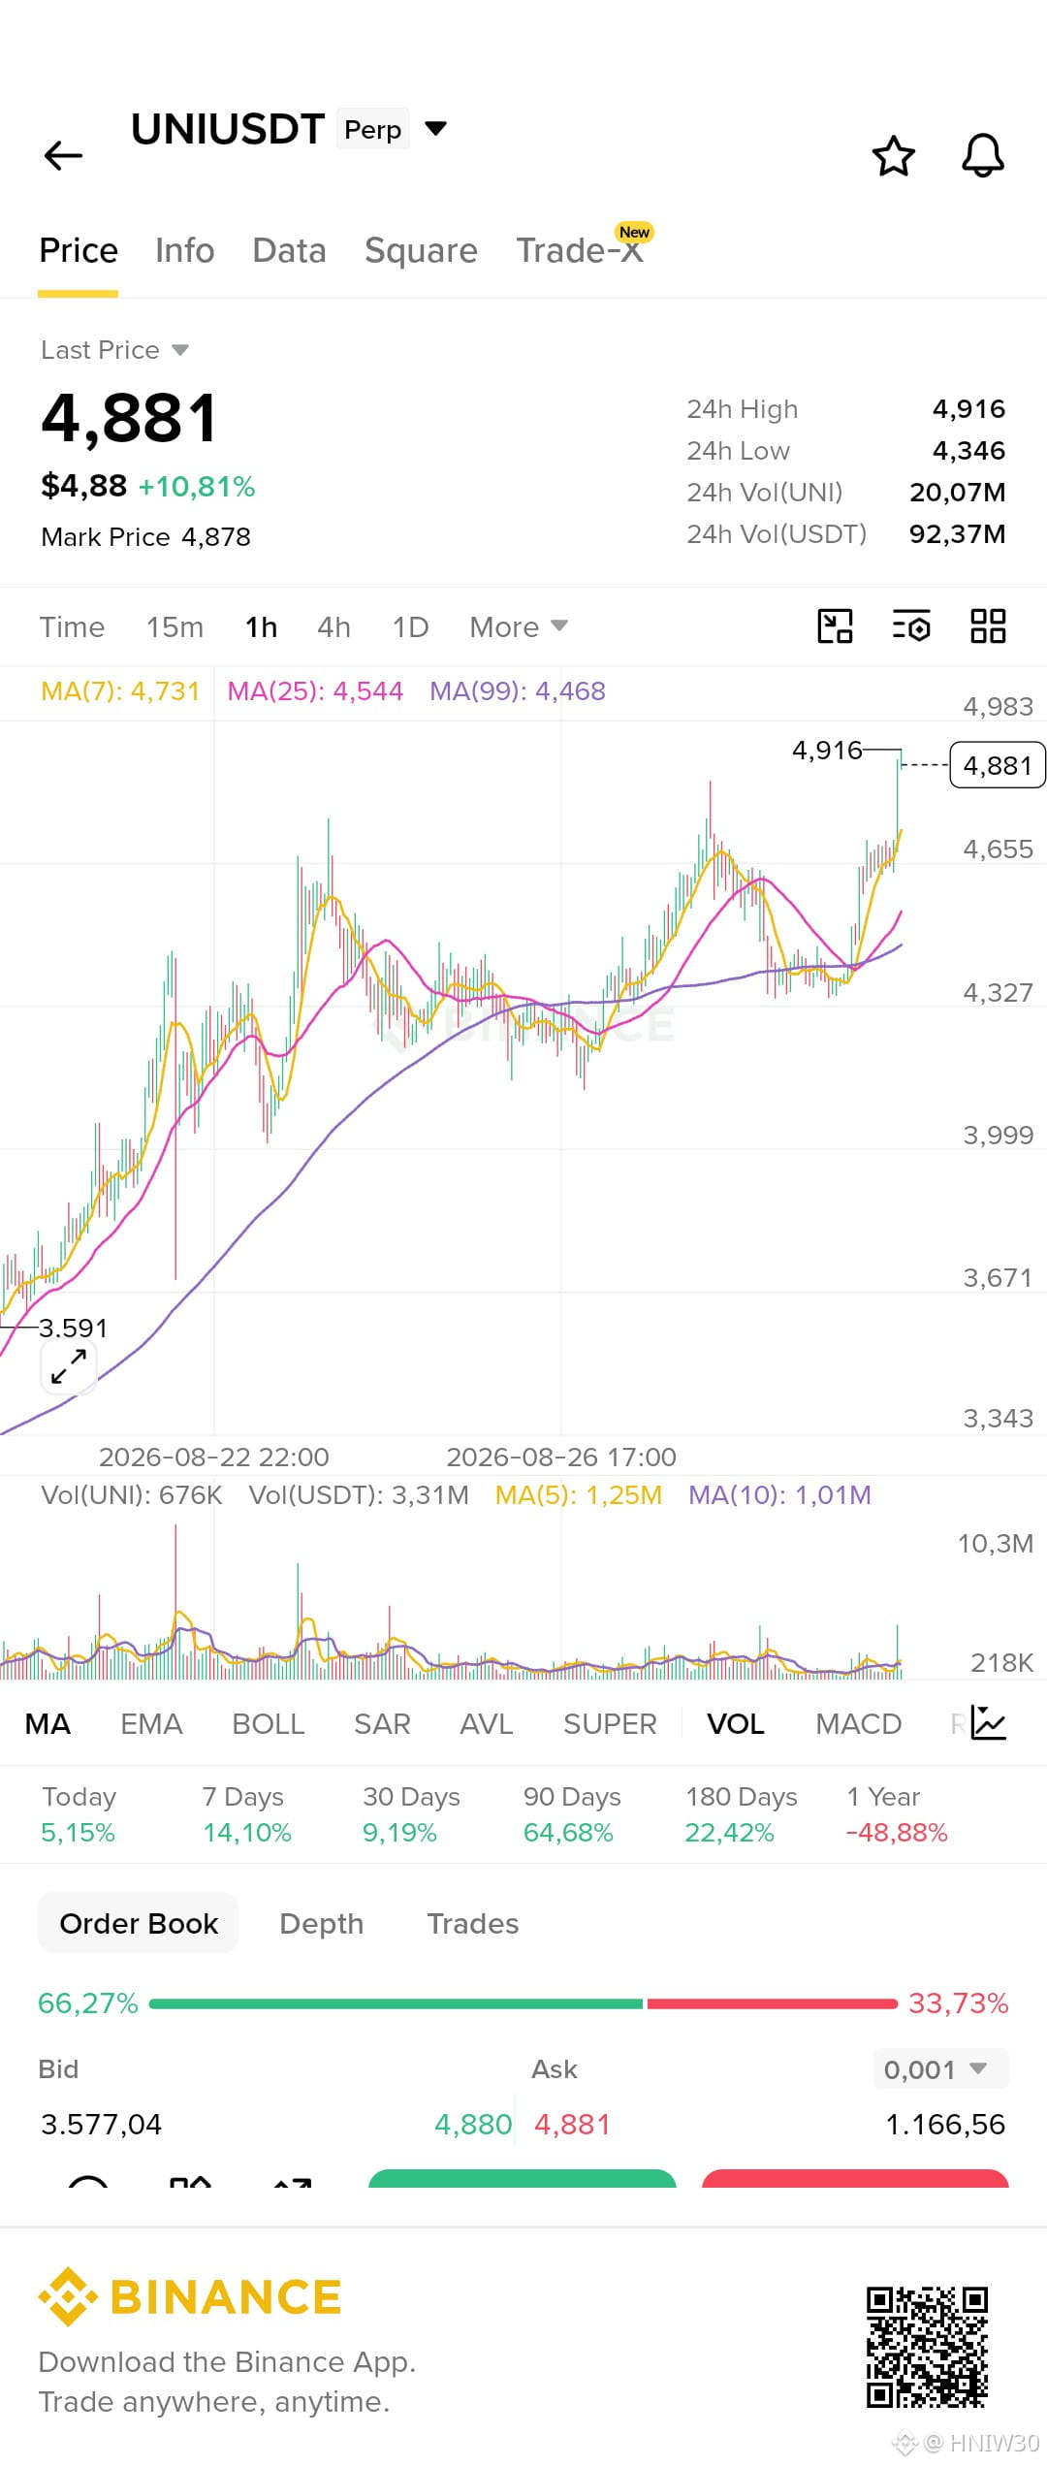1047x2467 pixels.
Task: Open the indicator chart settings icon
Action: tap(989, 1722)
